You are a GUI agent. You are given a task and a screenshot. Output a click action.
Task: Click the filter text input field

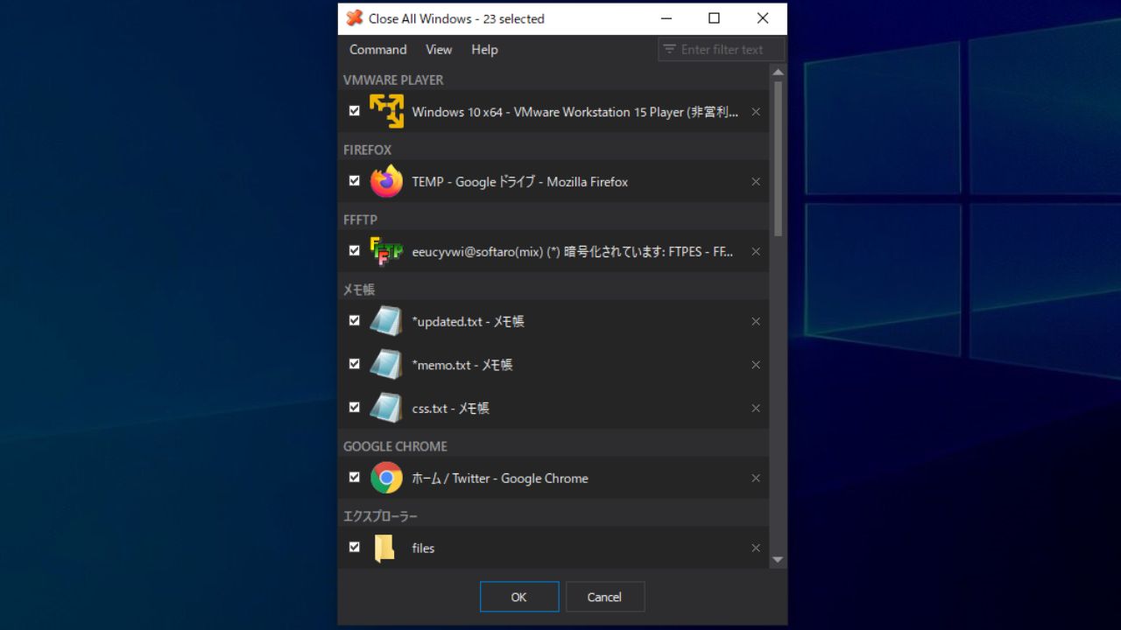pyautogui.click(x=721, y=49)
